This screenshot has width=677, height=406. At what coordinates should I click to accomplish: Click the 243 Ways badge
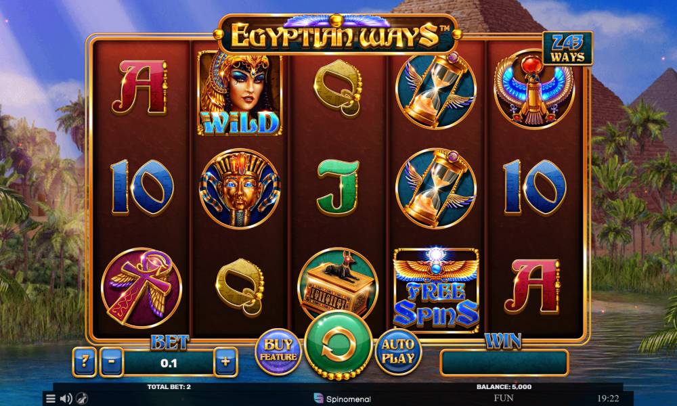pyautogui.click(x=567, y=48)
